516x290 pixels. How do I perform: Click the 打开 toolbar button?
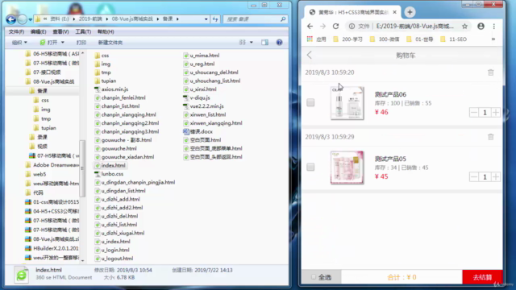point(48,43)
